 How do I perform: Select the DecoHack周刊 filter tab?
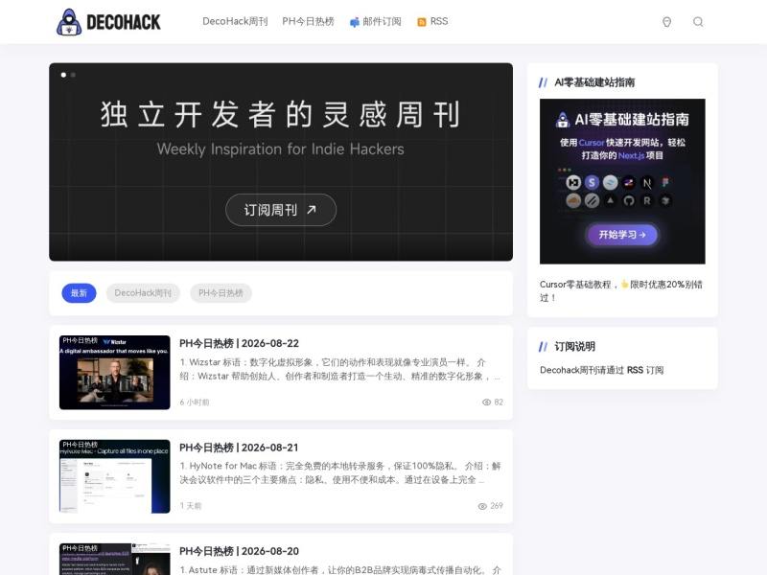143,293
